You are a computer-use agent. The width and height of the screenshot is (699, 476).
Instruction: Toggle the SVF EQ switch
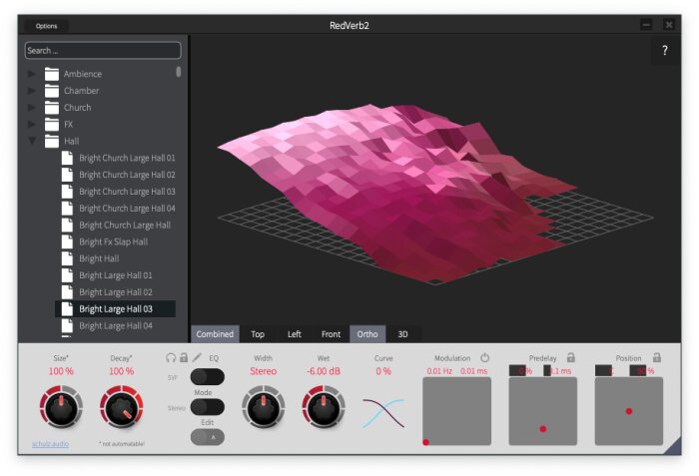208,377
